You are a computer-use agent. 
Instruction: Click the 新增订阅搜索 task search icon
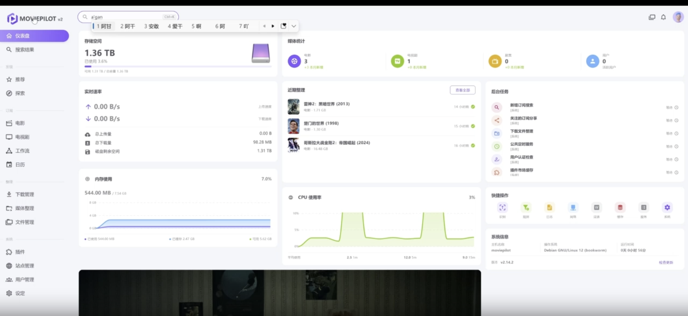(497, 107)
